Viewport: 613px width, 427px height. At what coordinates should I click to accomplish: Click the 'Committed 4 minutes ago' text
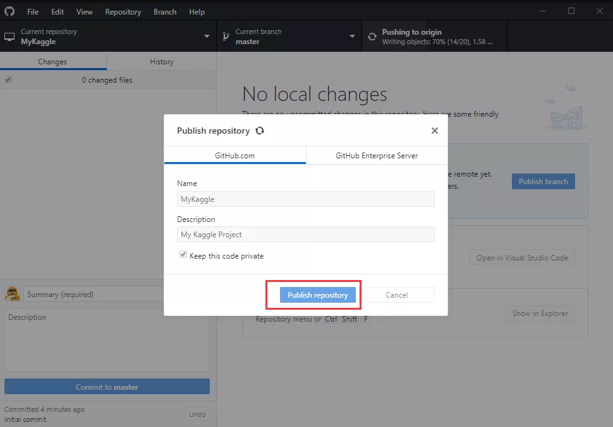pyautogui.click(x=44, y=409)
